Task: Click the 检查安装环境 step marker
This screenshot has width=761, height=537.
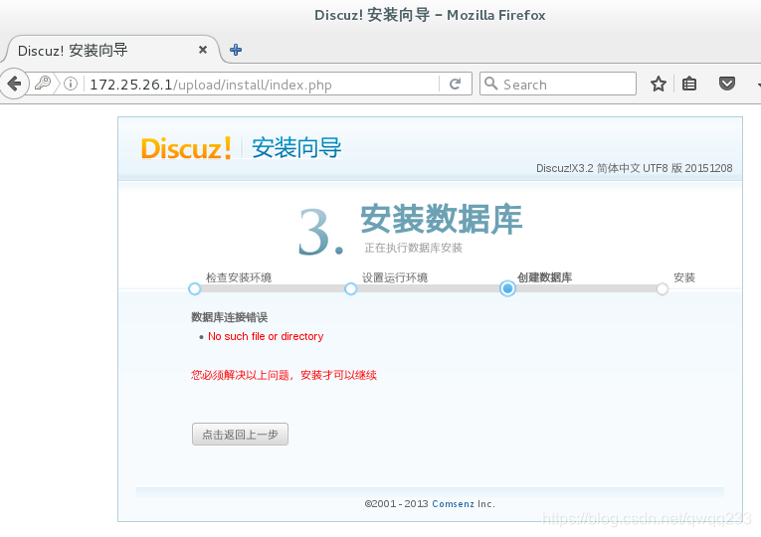Action: [x=195, y=289]
